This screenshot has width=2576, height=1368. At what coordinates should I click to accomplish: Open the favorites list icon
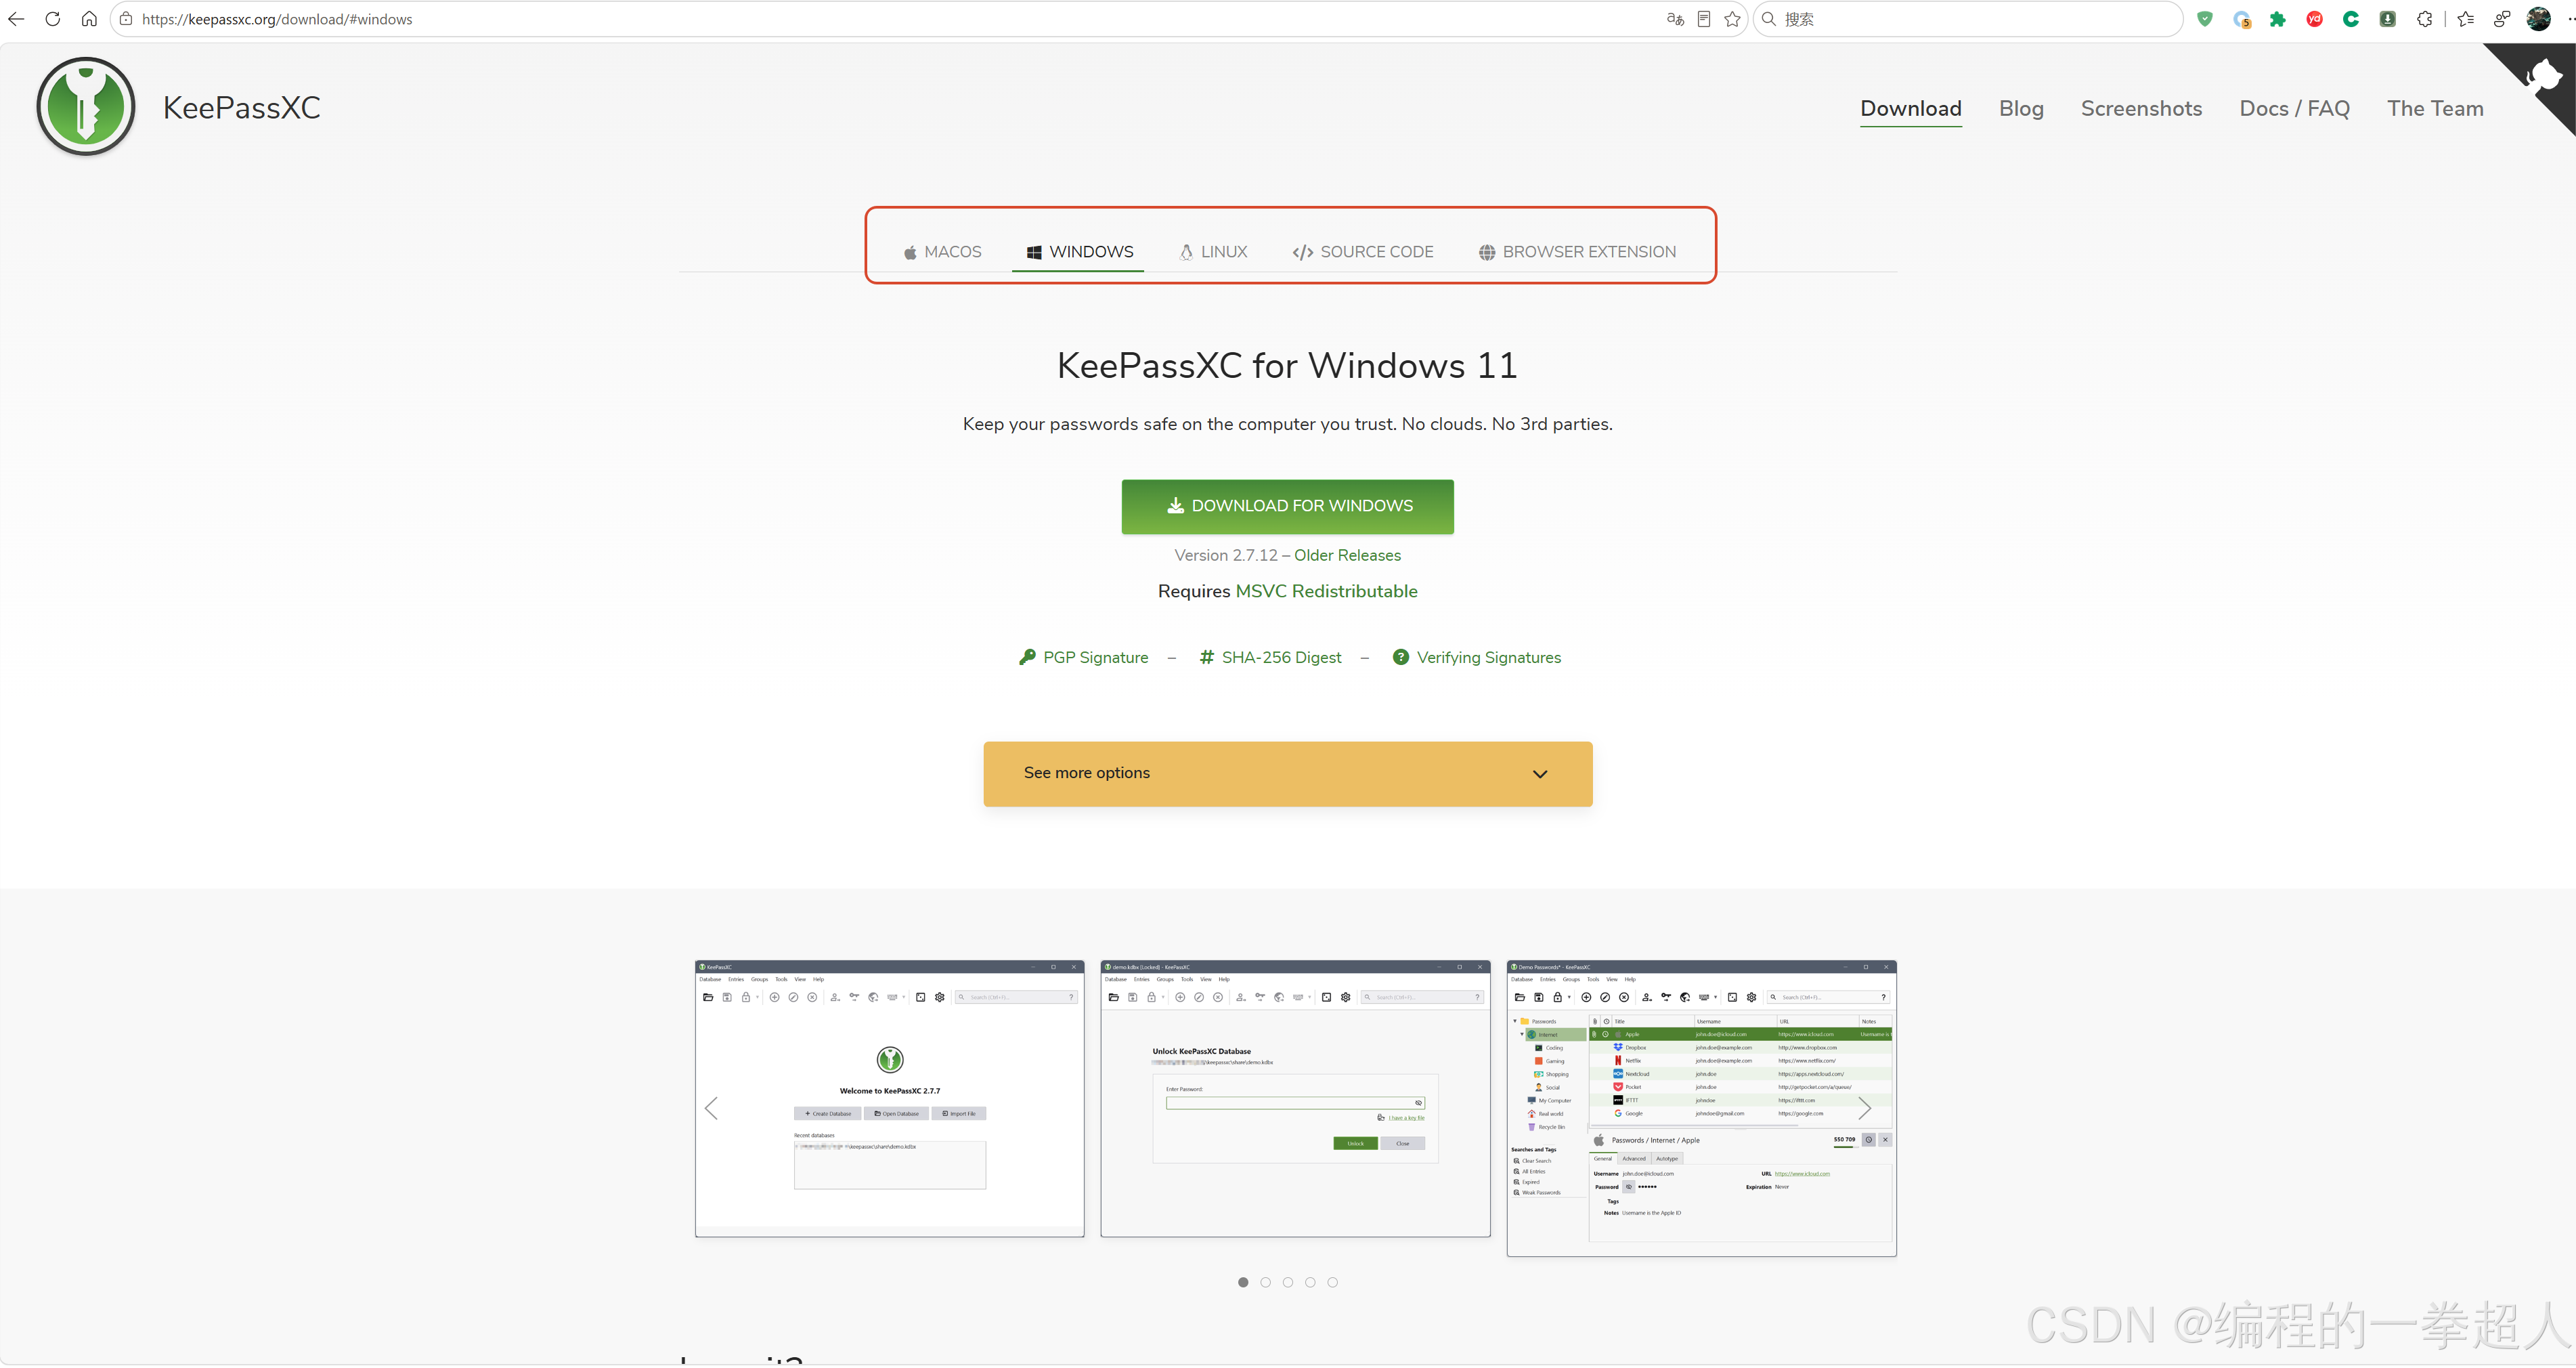pyautogui.click(x=2466, y=19)
